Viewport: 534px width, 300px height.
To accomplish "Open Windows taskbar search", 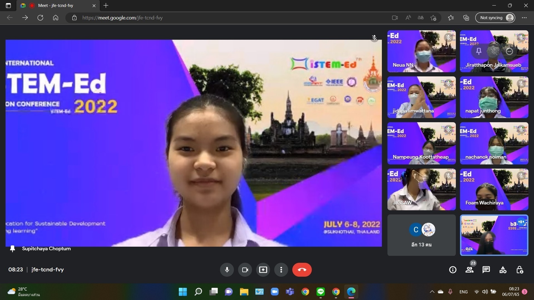I will point(198,292).
